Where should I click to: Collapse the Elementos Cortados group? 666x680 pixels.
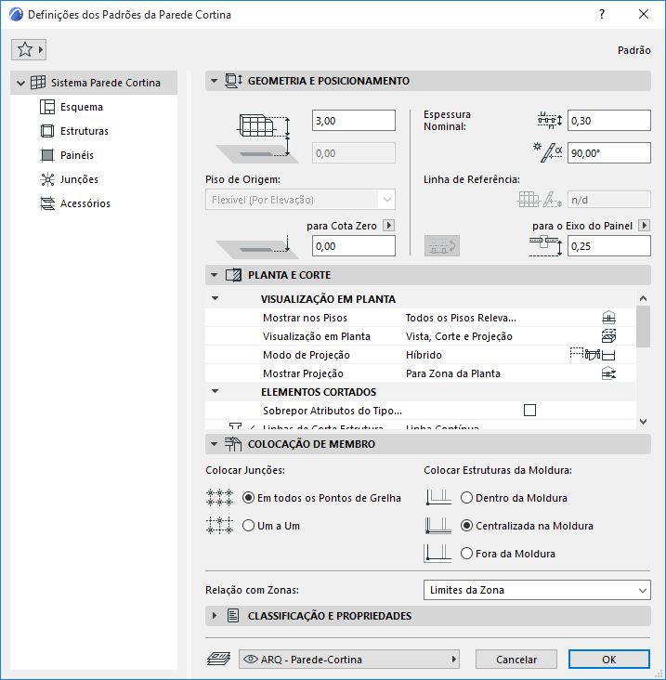click(x=215, y=392)
